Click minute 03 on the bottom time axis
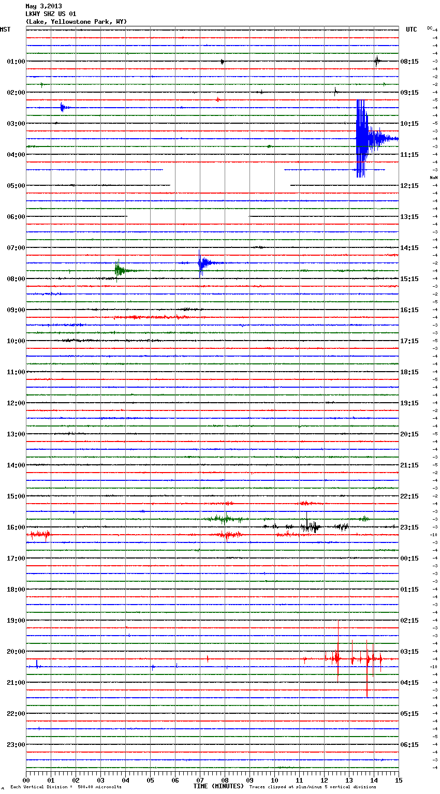The width and height of the screenshot is (440, 794). coord(101,780)
